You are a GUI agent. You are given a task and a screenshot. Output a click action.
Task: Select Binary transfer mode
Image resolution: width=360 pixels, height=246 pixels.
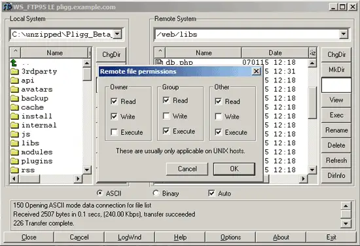pos(156,193)
